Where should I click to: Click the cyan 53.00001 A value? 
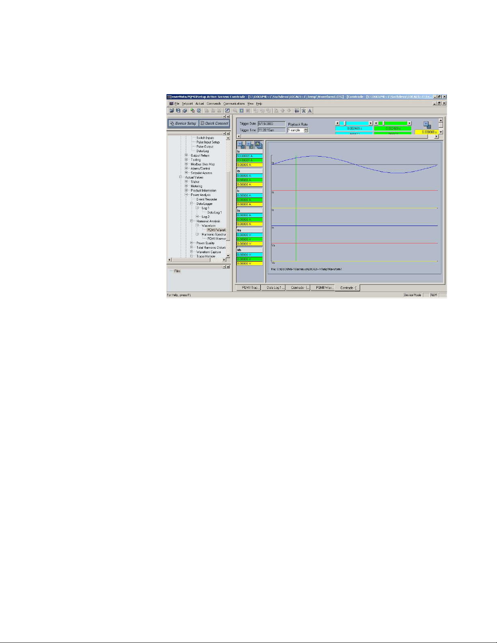coord(250,156)
